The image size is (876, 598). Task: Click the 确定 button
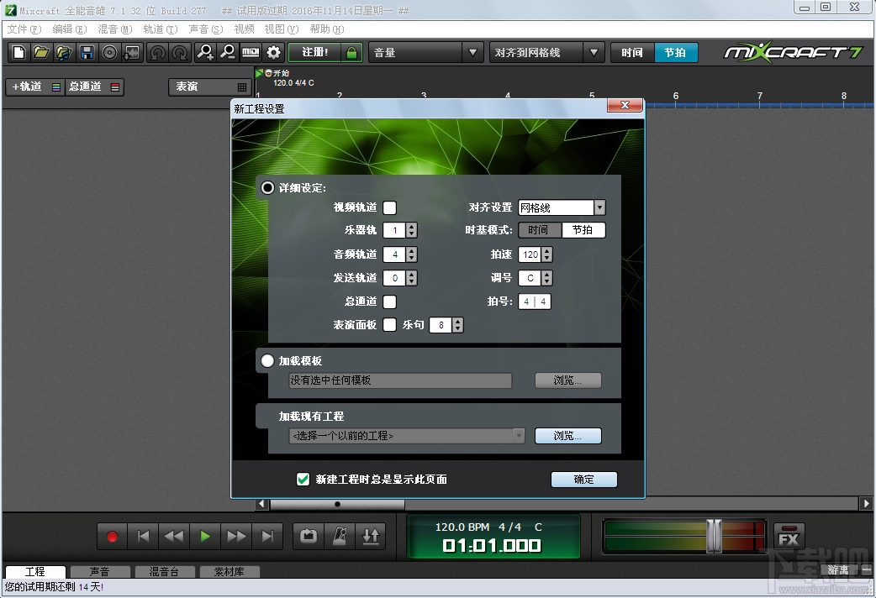click(583, 480)
